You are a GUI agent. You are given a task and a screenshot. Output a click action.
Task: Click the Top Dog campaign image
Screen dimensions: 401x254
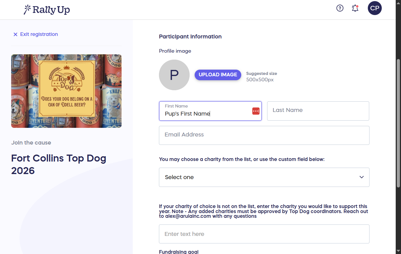tap(66, 91)
